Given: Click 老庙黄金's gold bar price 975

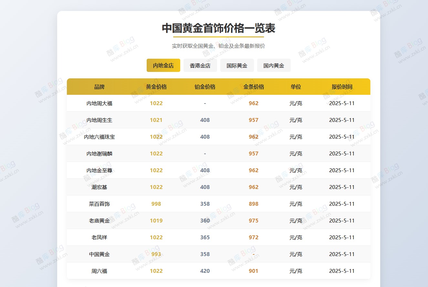Looking at the screenshot, I should pos(254,221).
